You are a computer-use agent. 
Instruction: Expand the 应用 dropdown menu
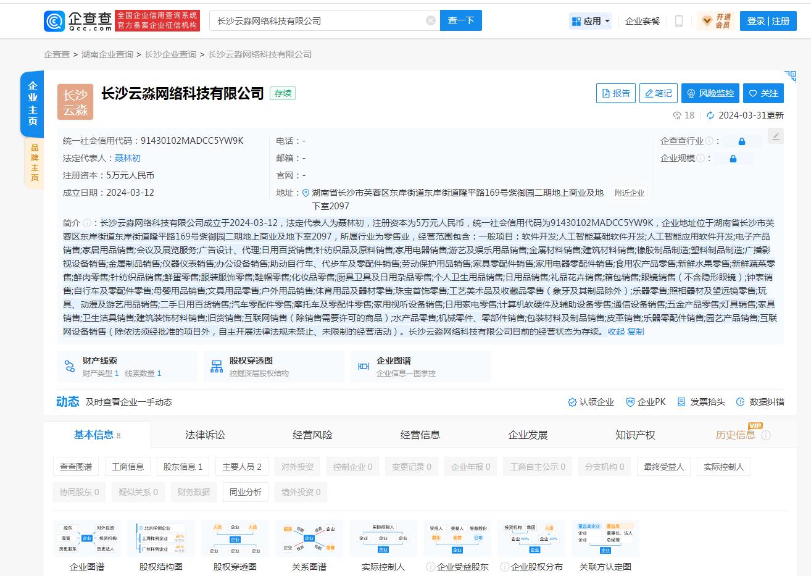coord(591,21)
